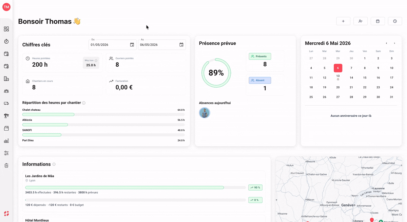Open the Au date picker calendar icon
The height and width of the screenshot is (222, 407).
[x=181, y=45]
